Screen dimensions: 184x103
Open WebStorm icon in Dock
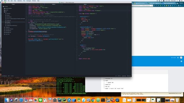point(60,100)
